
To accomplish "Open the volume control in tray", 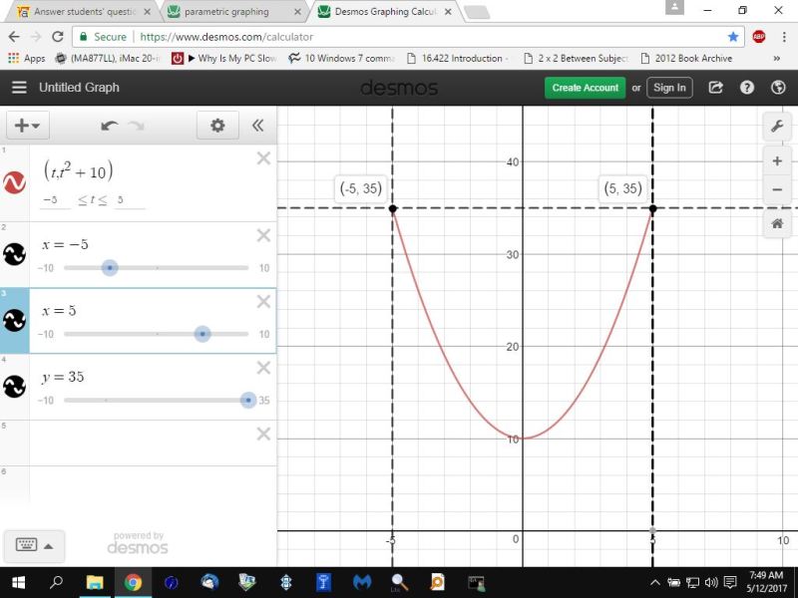I will (x=711, y=583).
